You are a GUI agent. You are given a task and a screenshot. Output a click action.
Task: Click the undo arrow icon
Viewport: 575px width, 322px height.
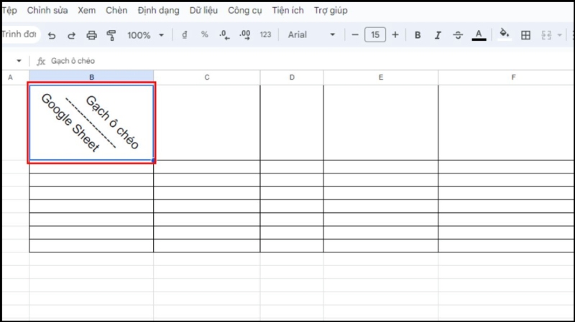coord(52,35)
